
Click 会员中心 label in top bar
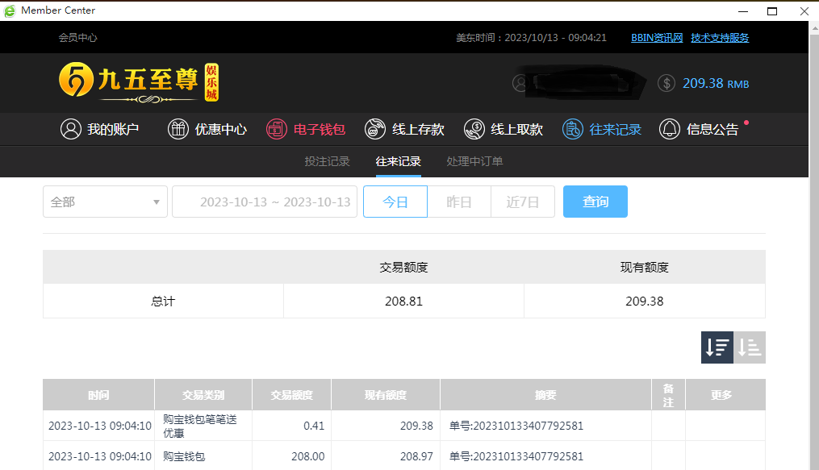point(77,38)
